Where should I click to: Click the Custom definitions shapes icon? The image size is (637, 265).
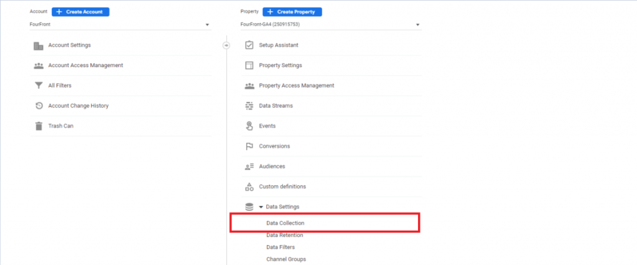coord(249,187)
